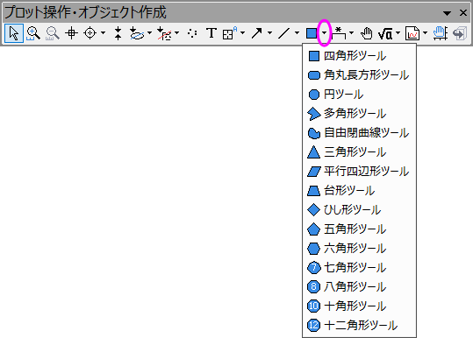473x338 pixels.
Task: Choose ひし形ツール from the shape menu
Action: click(359, 210)
